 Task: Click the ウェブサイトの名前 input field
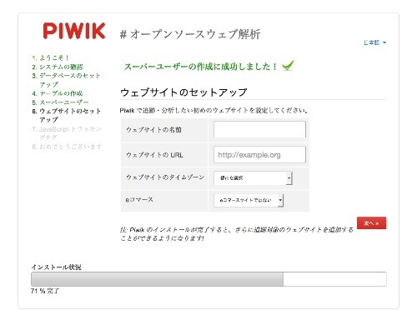(259, 129)
